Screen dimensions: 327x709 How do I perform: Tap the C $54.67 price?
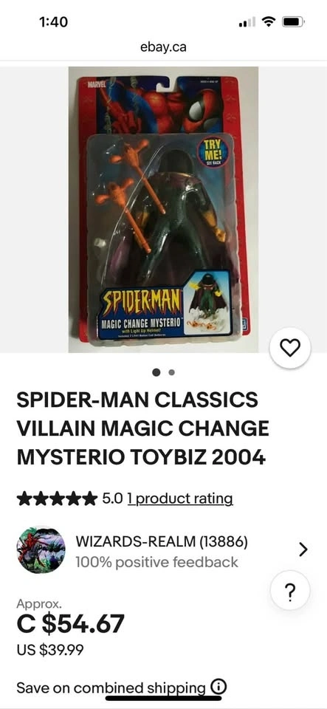[x=70, y=624]
